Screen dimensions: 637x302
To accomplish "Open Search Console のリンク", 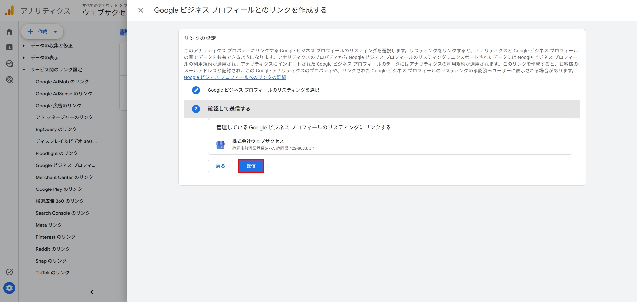I will click(x=63, y=213).
